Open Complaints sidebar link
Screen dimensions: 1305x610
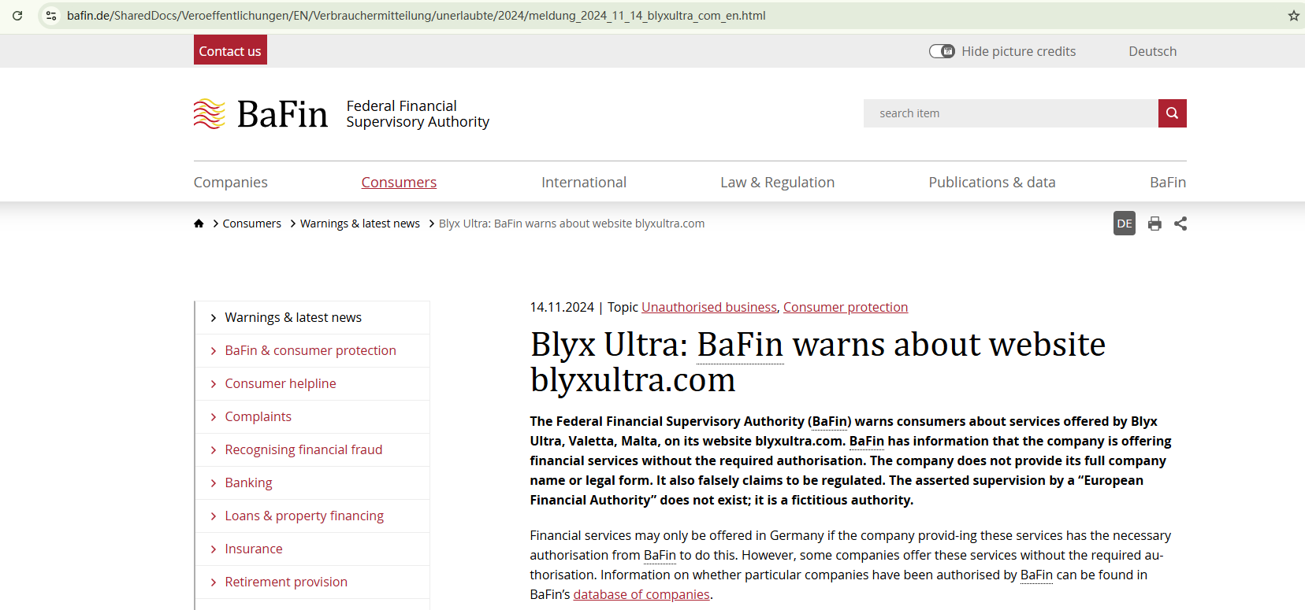258,417
